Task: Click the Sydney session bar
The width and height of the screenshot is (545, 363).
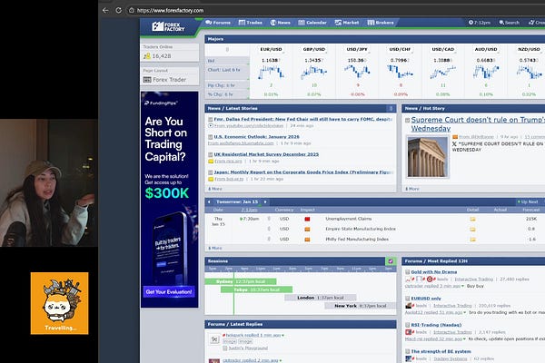Action: pyautogui.click(x=241, y=281)
